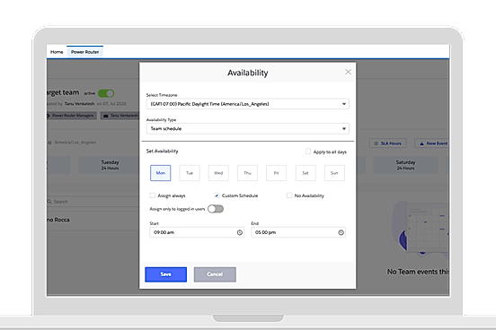The width and height of the screenshot is (496, 330).
Task: Click the SLA Hours button
Action: [x=388, y=143]
